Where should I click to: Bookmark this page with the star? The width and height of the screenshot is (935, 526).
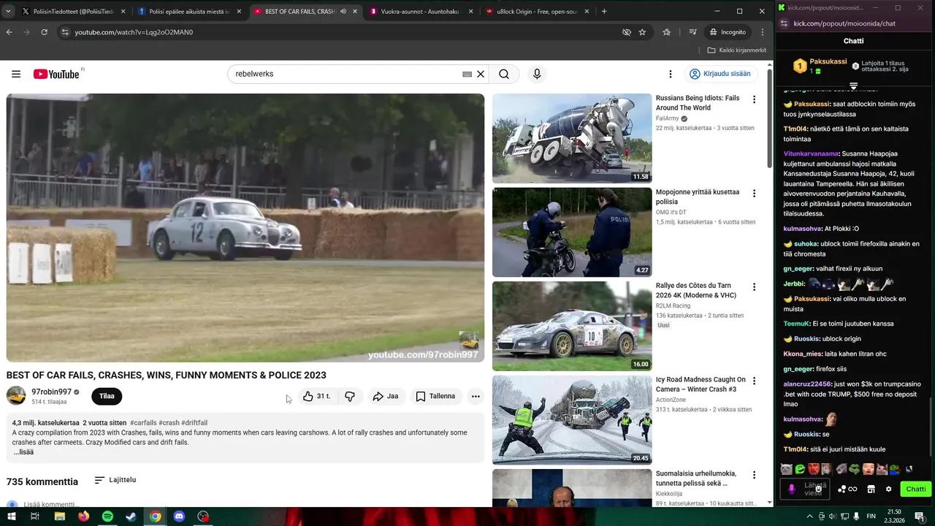tap(642, 32)
